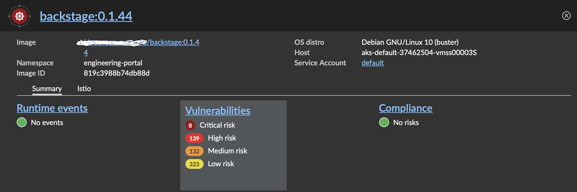Select the Critical risk label
The image size is (577, 192).
217,125
